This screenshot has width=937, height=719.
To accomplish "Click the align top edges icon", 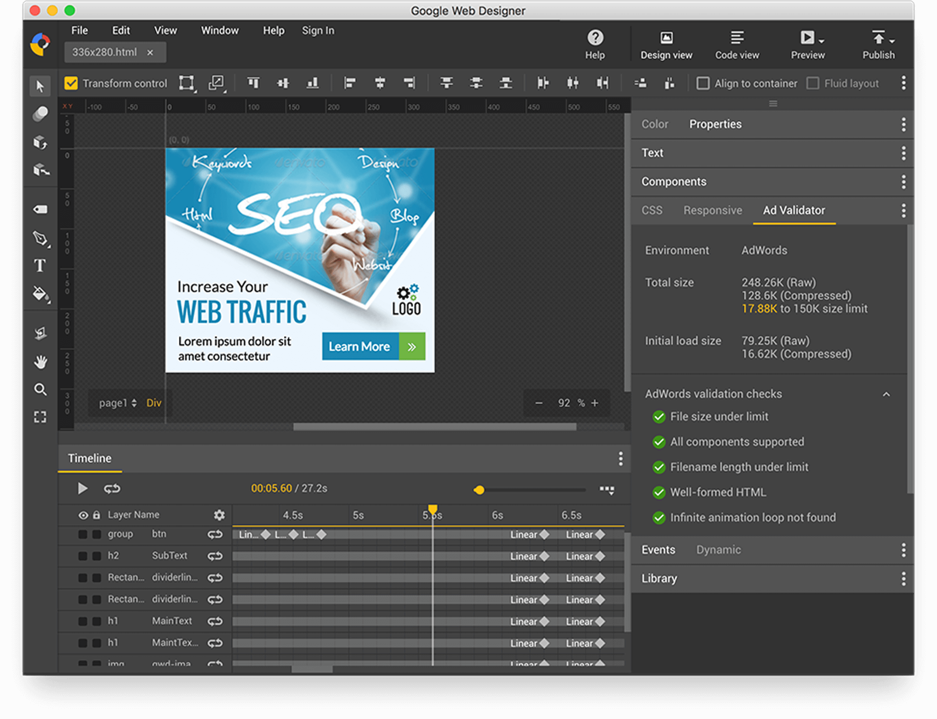I will tap(254, 83).
